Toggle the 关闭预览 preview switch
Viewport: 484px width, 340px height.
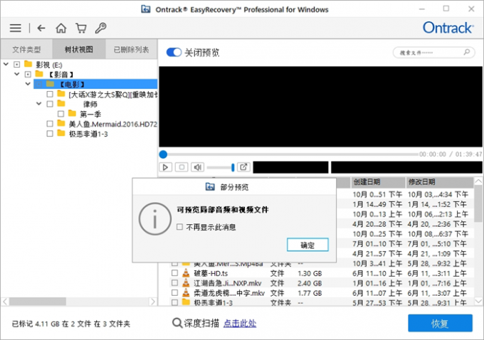[x=174, y=53]
